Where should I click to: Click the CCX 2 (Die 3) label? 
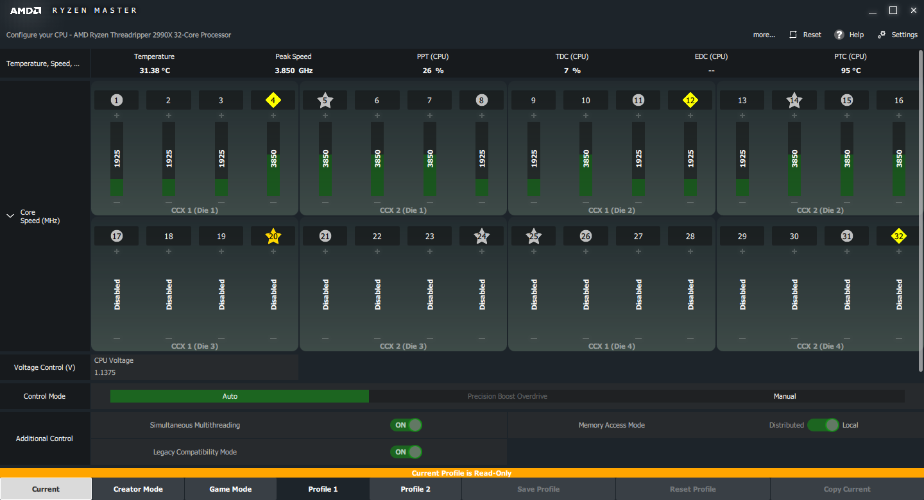(x=403, y=346)
